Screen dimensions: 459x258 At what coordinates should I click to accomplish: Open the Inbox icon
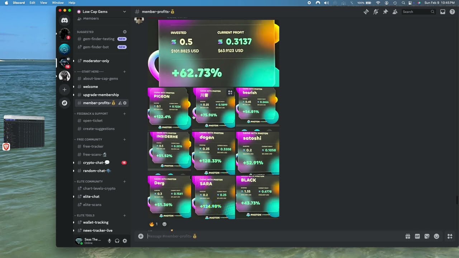pyautogui.click(x=443, y=12)
